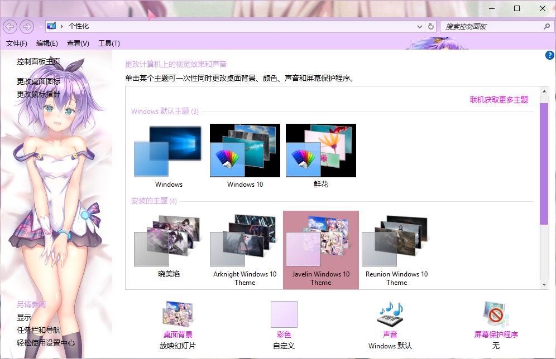The image size is (556, 359).
Task: Open the 编辑(E) menu
Action: (x=47, y=43)
